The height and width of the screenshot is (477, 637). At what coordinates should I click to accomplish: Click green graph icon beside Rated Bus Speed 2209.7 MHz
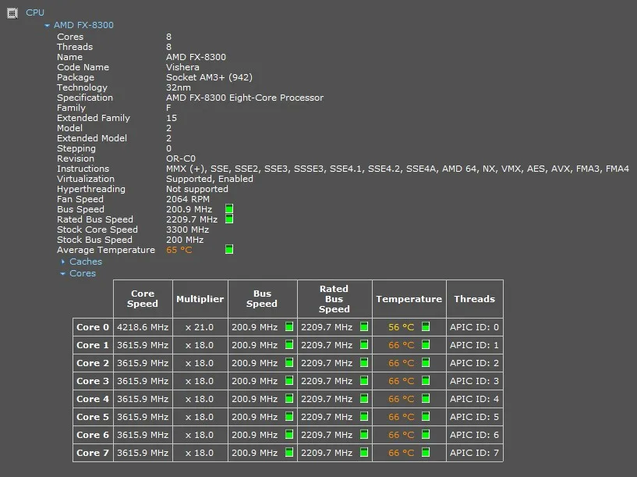point(229,219)
